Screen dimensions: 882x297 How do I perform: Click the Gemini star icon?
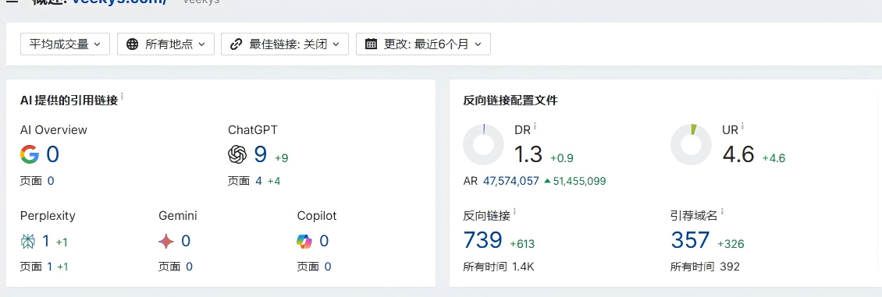tap(166, 242)
